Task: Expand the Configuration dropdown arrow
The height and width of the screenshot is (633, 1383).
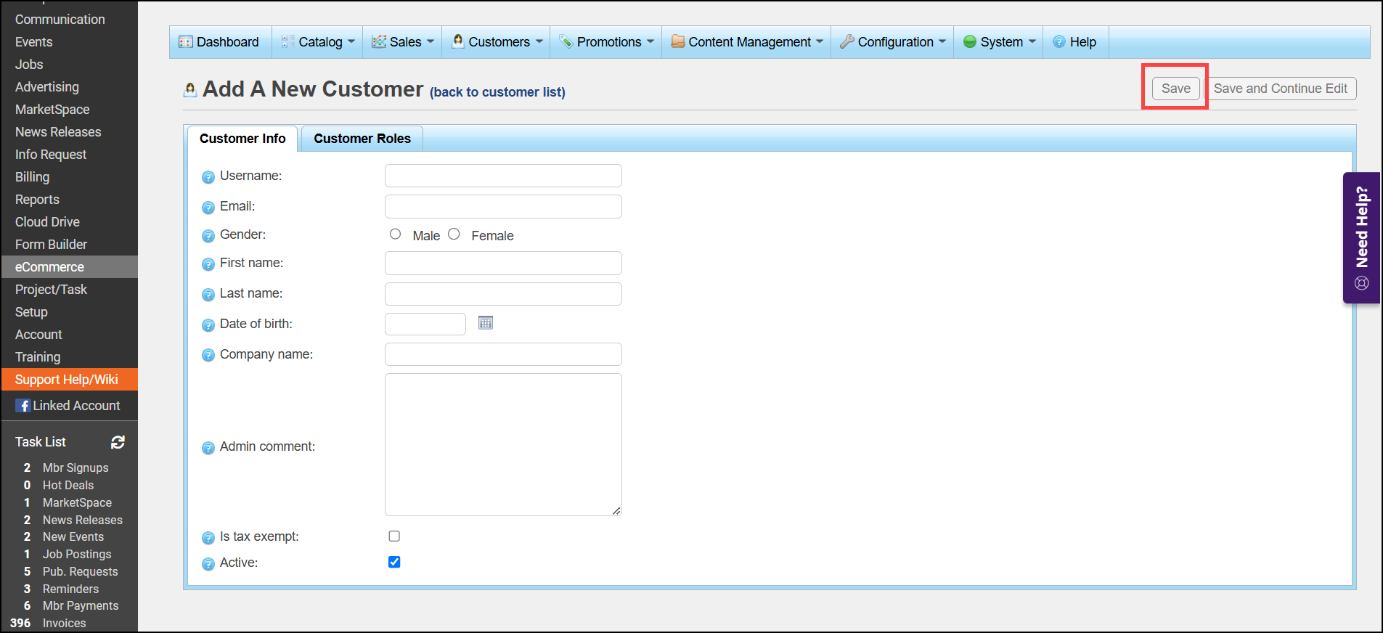Action: click(942, 41)
